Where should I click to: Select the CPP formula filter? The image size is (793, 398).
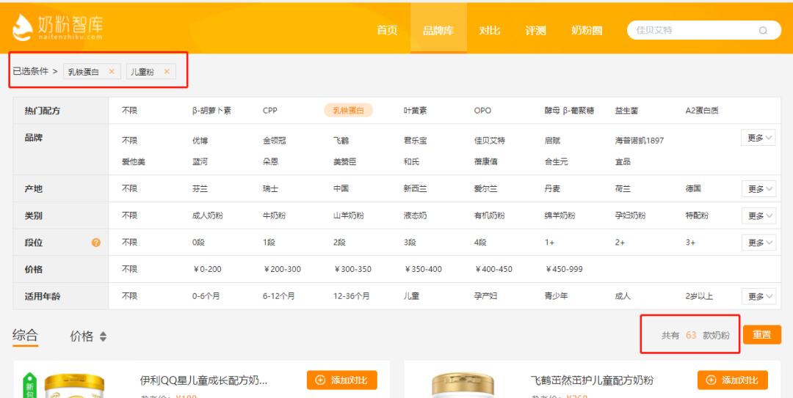tap(270, 111)
